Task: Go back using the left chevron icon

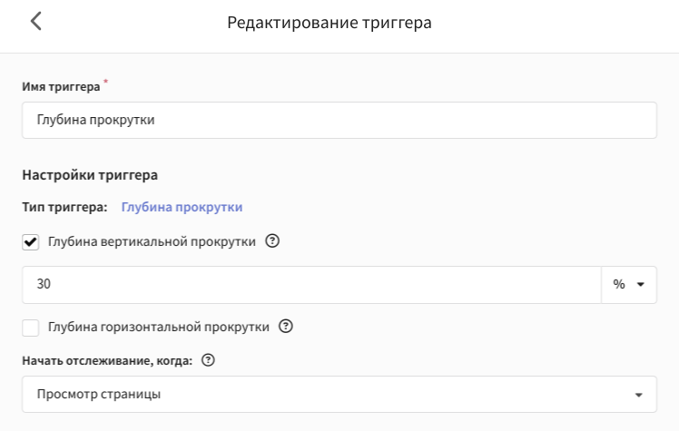Action: click(36, 21)
